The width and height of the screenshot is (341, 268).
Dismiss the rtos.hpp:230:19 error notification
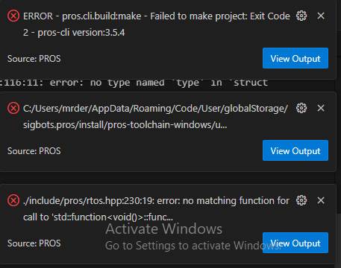321,200
